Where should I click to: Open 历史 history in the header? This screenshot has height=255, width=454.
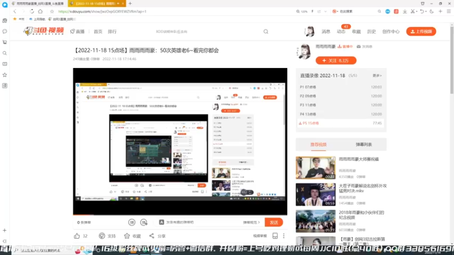[371, 32]
